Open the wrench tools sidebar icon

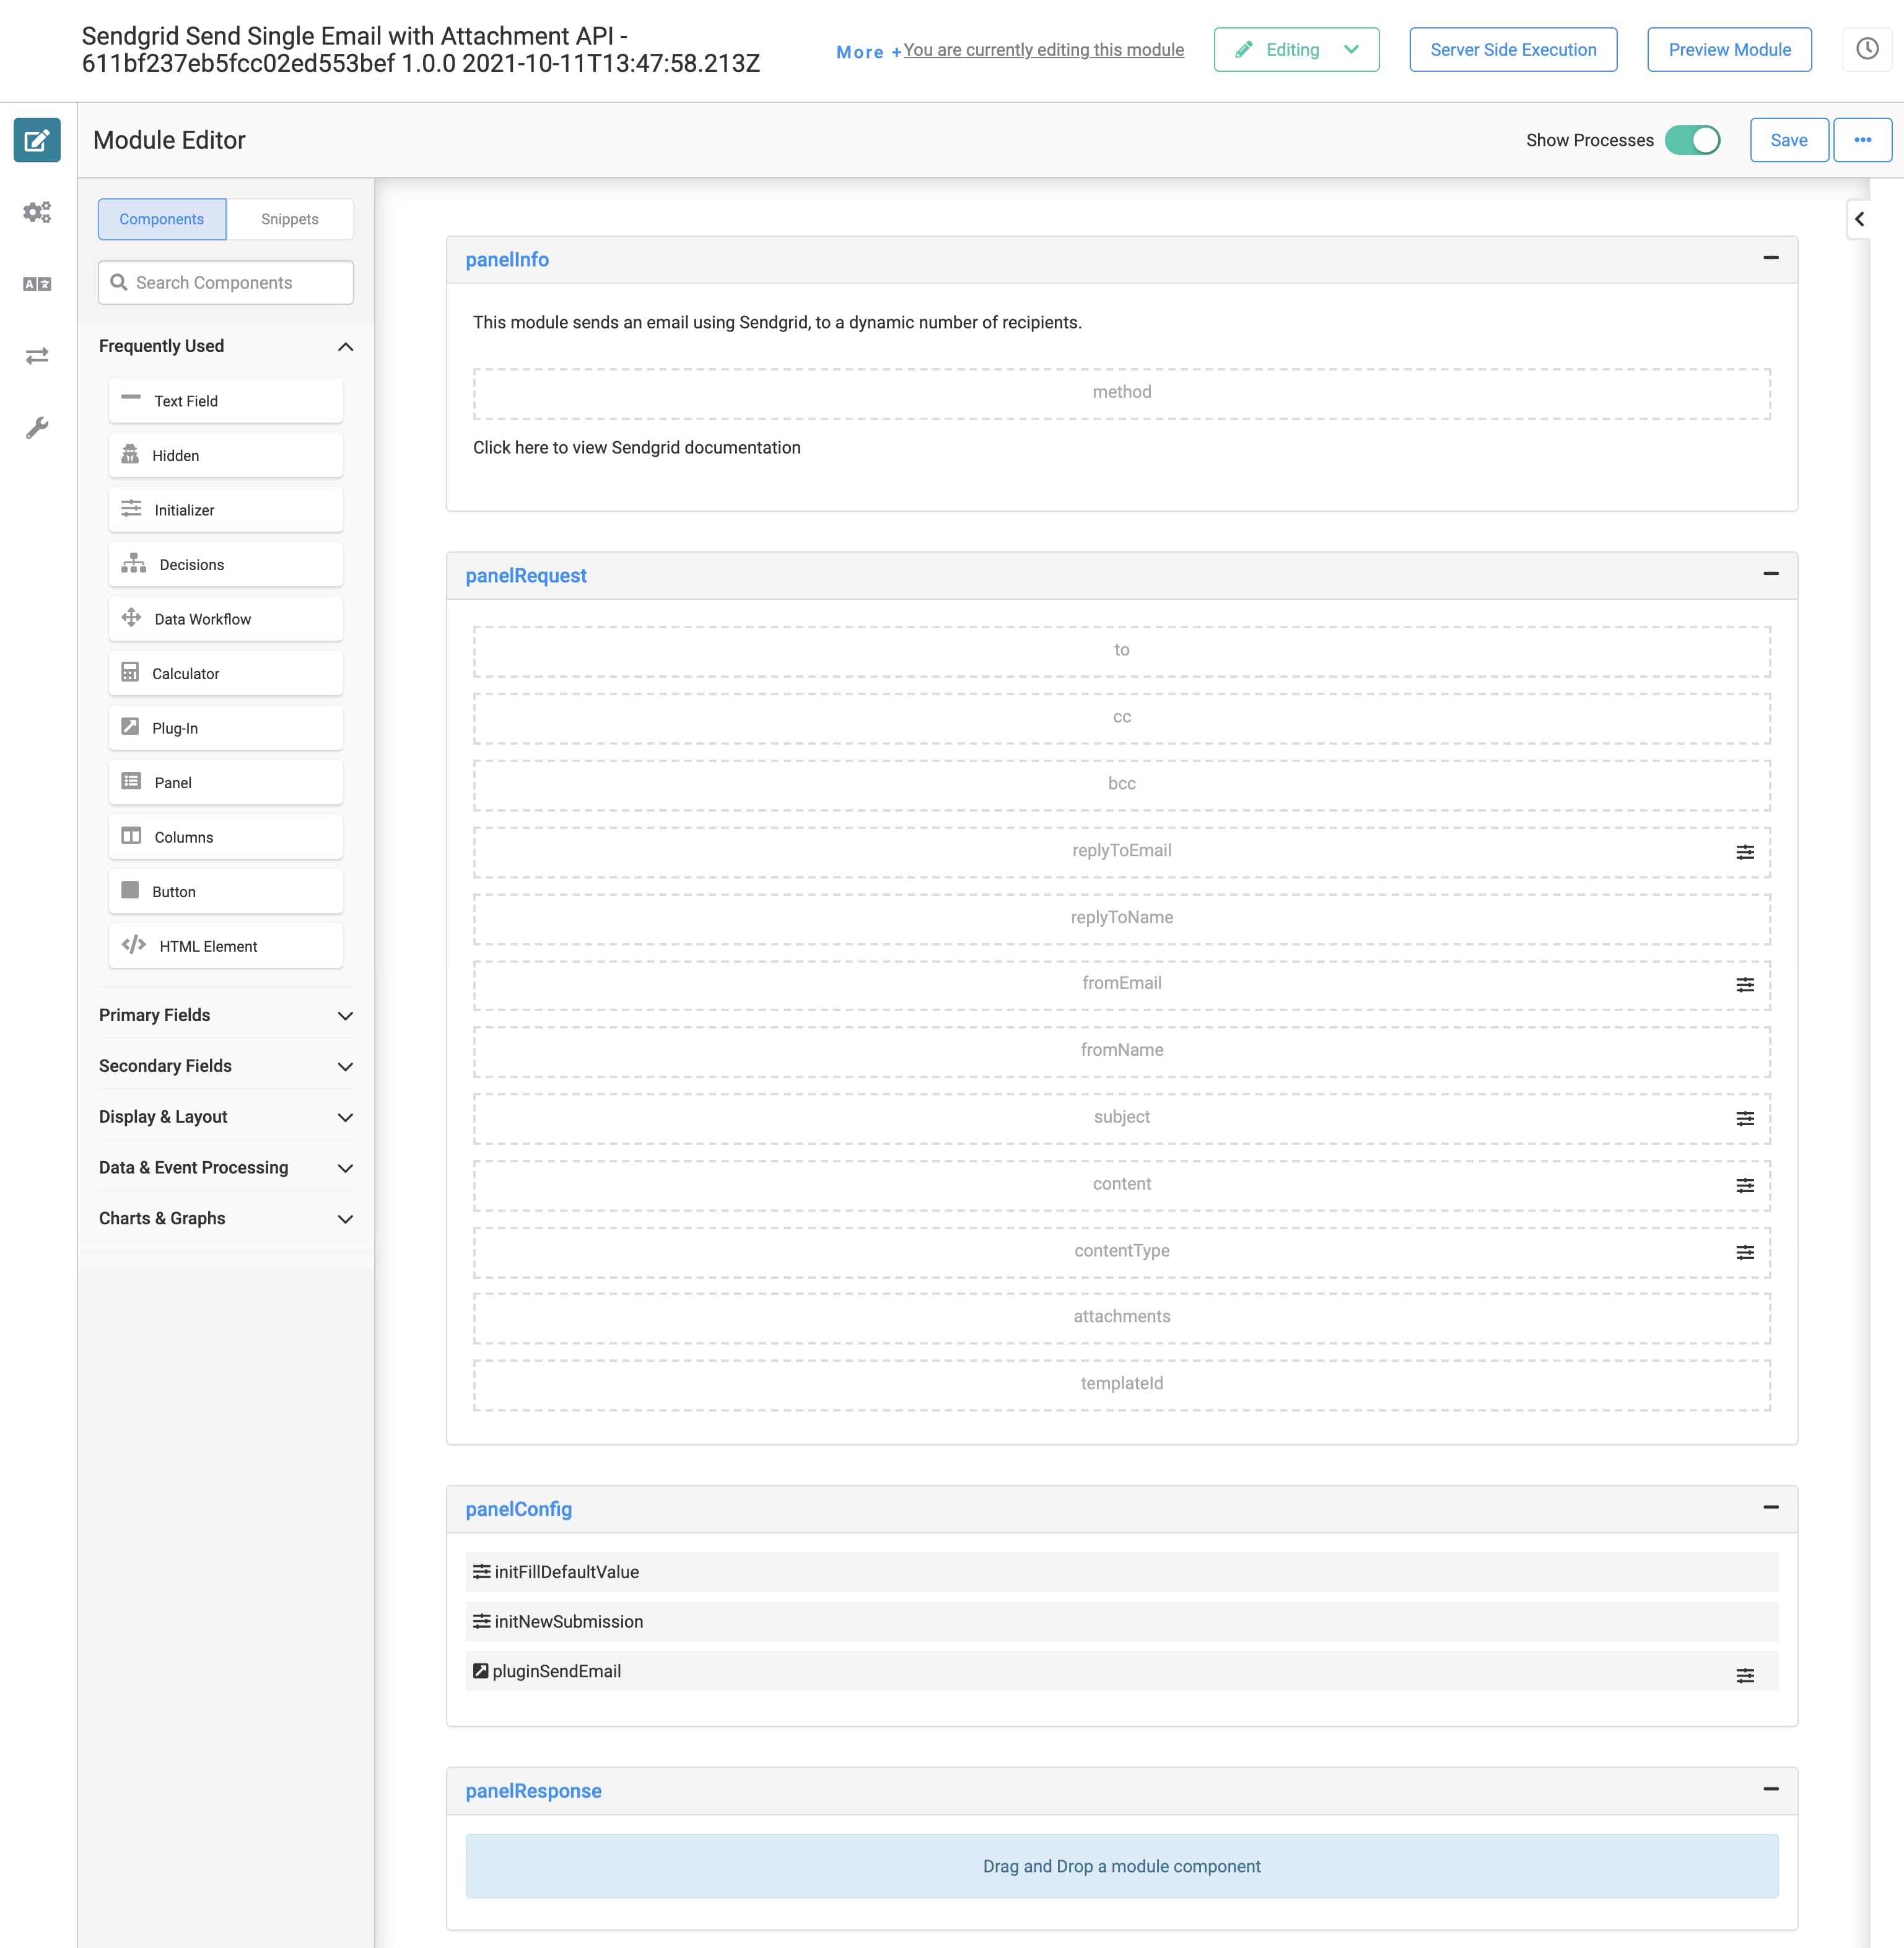37,428
